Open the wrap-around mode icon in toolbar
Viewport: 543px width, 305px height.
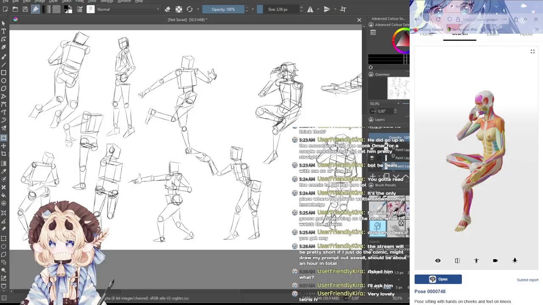coord(343,9)
